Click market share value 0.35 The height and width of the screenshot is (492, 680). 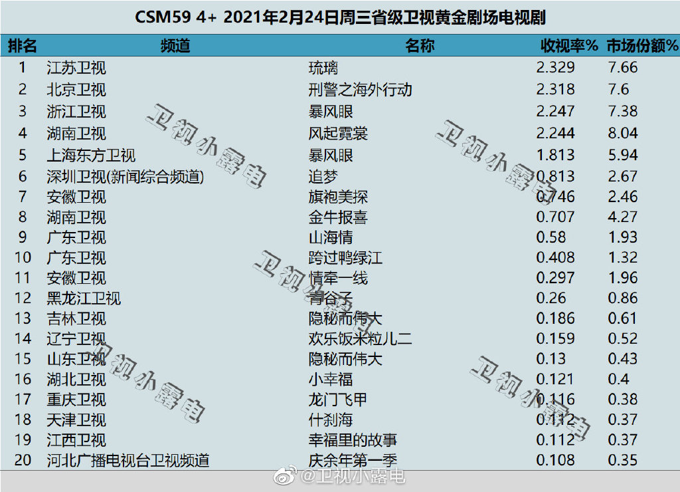pos(623,459)
